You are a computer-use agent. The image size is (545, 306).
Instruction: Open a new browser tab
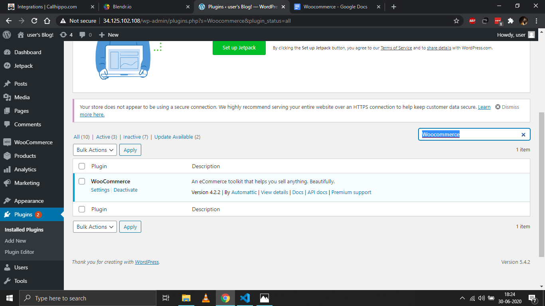[393, 7]
